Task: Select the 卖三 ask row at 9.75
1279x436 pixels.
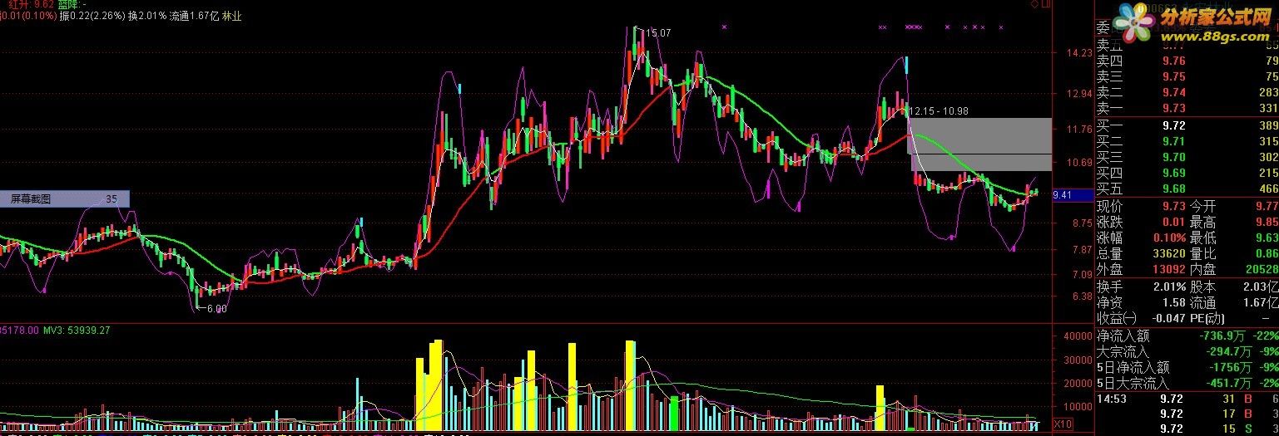Action: tap(1187, 77)
